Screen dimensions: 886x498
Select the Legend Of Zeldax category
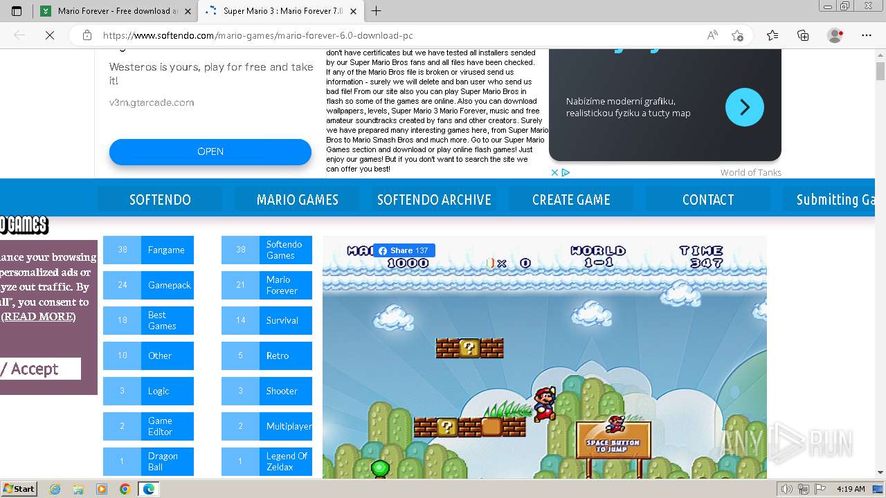coord(266,461)
